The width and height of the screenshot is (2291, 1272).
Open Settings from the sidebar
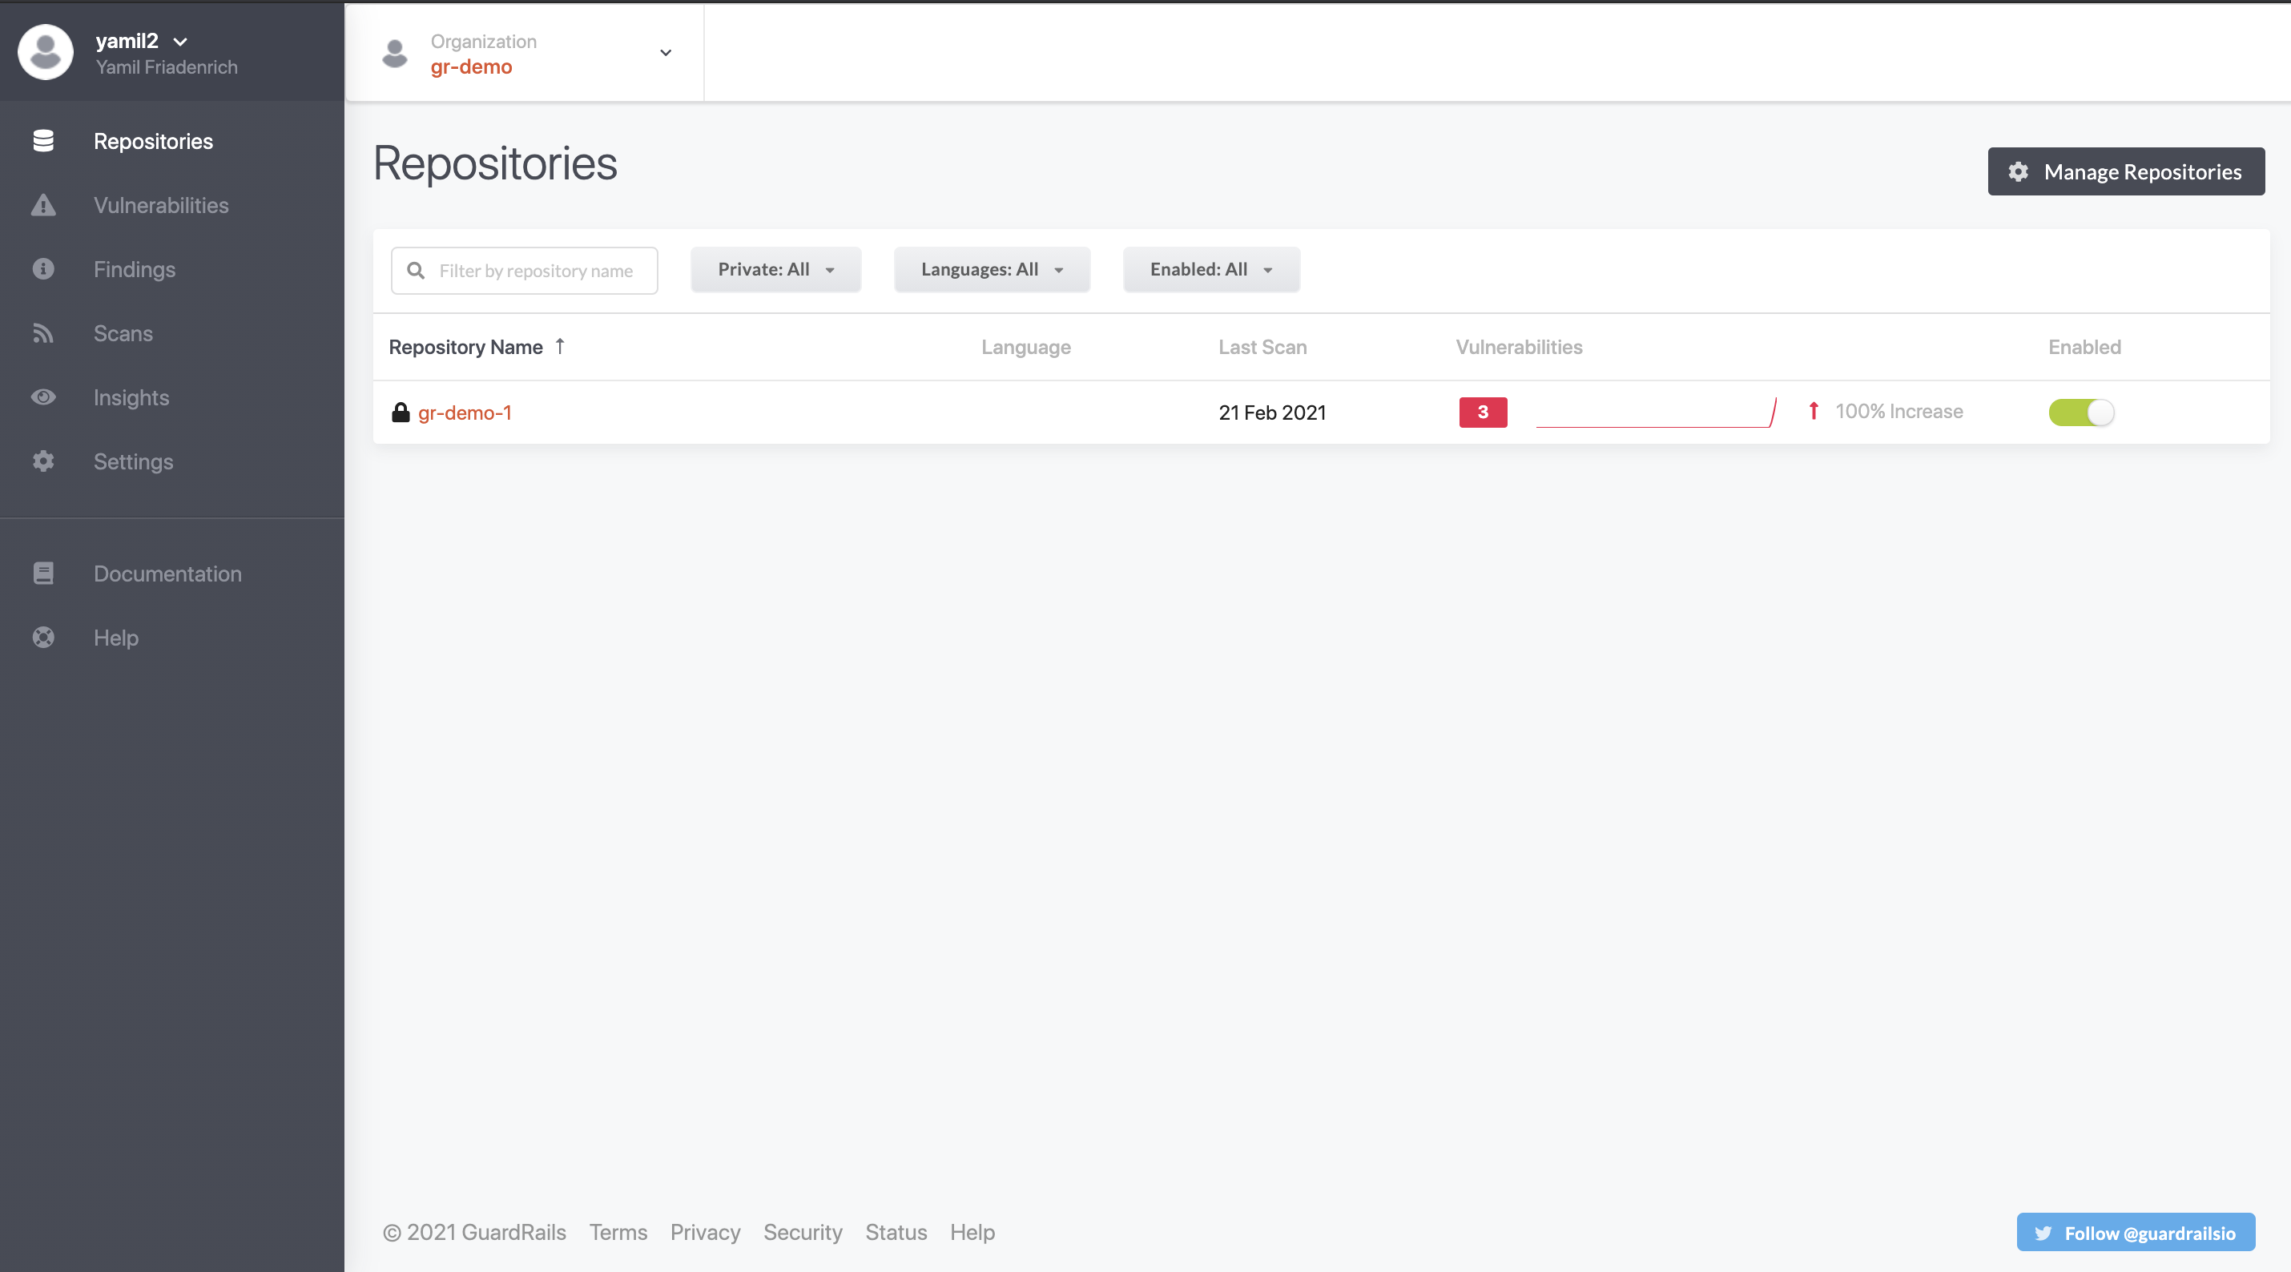point(134,461)
